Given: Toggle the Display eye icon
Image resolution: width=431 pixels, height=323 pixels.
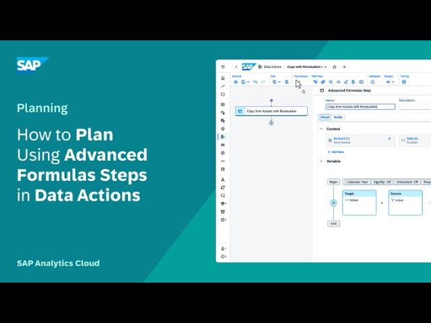Looking at the screenshot, I should [x=388, y=82].
